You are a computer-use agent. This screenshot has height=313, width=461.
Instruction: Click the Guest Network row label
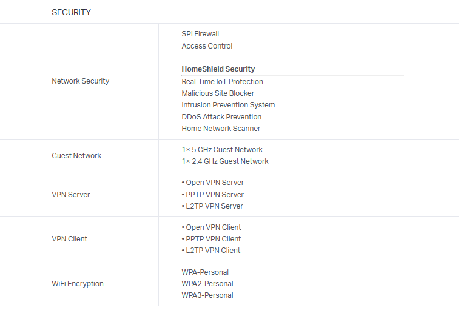(x=76, y=156)
